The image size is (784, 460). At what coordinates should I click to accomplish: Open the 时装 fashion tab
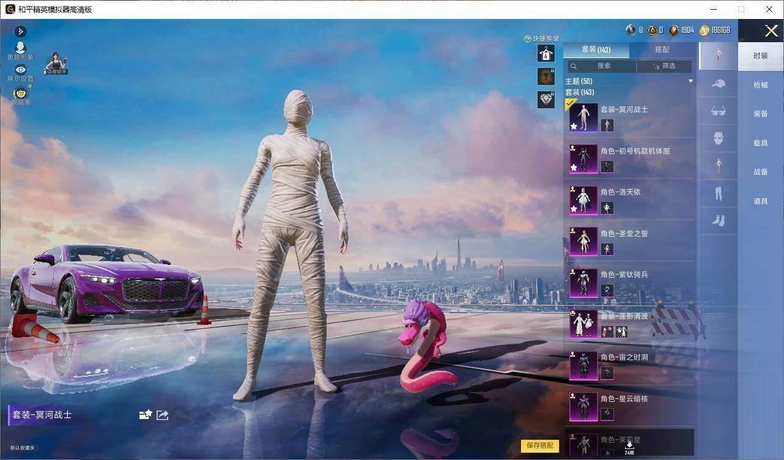coord(761,56)
